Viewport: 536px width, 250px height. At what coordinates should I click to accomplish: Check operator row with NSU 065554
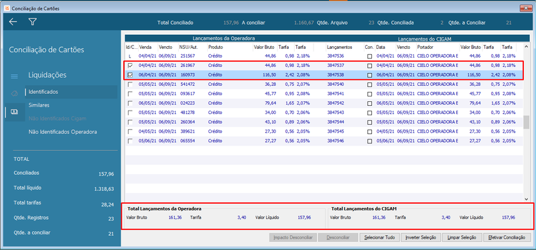[130, 141]
